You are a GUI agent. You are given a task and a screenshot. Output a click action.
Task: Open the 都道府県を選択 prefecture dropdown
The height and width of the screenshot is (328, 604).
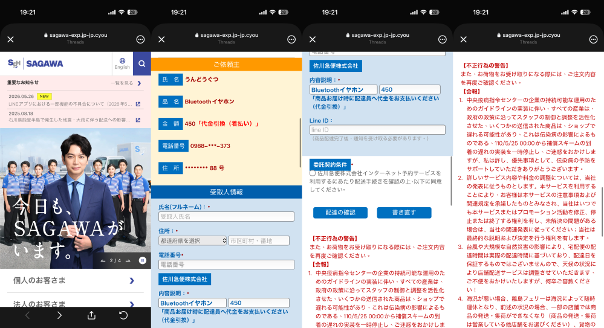193,240
